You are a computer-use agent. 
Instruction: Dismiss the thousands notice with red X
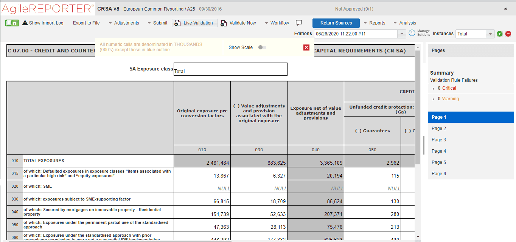(x=306, y=47)
